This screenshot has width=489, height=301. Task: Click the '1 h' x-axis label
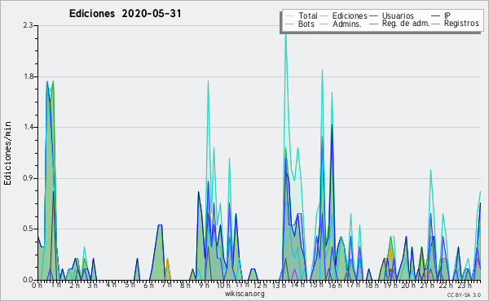pyautogui.click(x=56, y=285)
